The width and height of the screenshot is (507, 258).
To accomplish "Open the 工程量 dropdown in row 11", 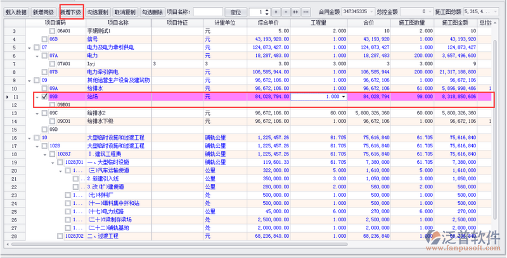I will click(x=343, y=97).
